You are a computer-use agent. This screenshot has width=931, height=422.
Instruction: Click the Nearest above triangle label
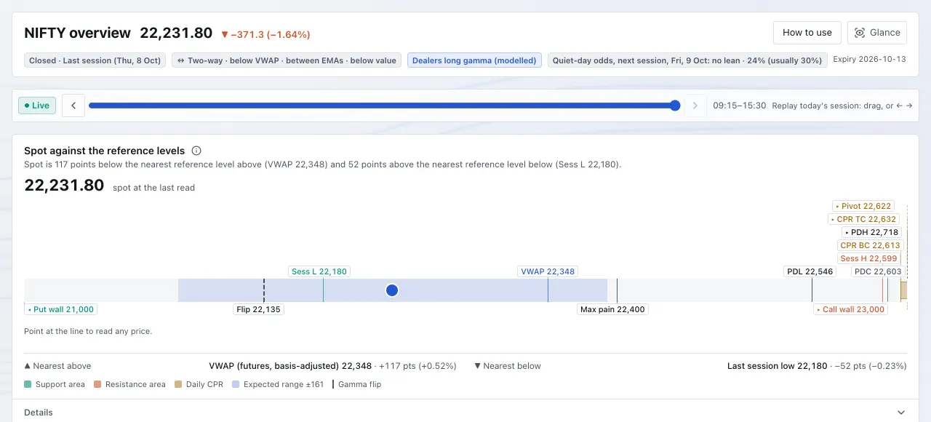pos(57,366)
